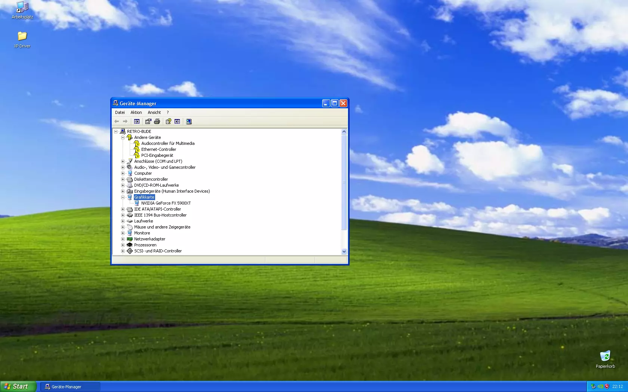The width and height of the screenshot is (628, 392).
Task: Click the device tree scrollbar up arrow
Action: point(344,131)
